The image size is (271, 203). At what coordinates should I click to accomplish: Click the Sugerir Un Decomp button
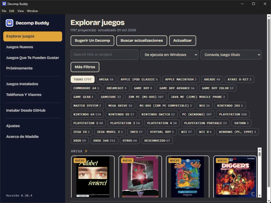92,41
